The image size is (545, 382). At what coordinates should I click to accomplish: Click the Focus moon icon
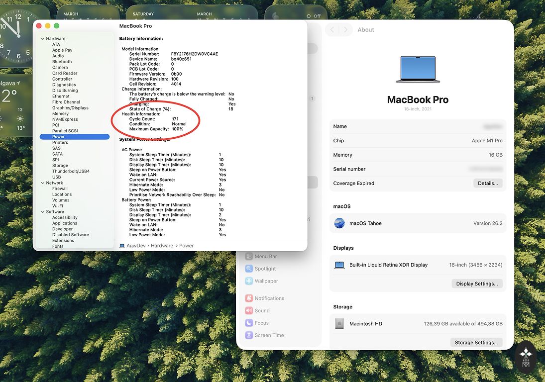click(x=249, y=323)
